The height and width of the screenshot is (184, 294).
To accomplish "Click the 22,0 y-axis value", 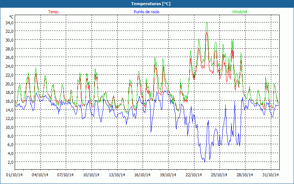I will click(10, 75).
